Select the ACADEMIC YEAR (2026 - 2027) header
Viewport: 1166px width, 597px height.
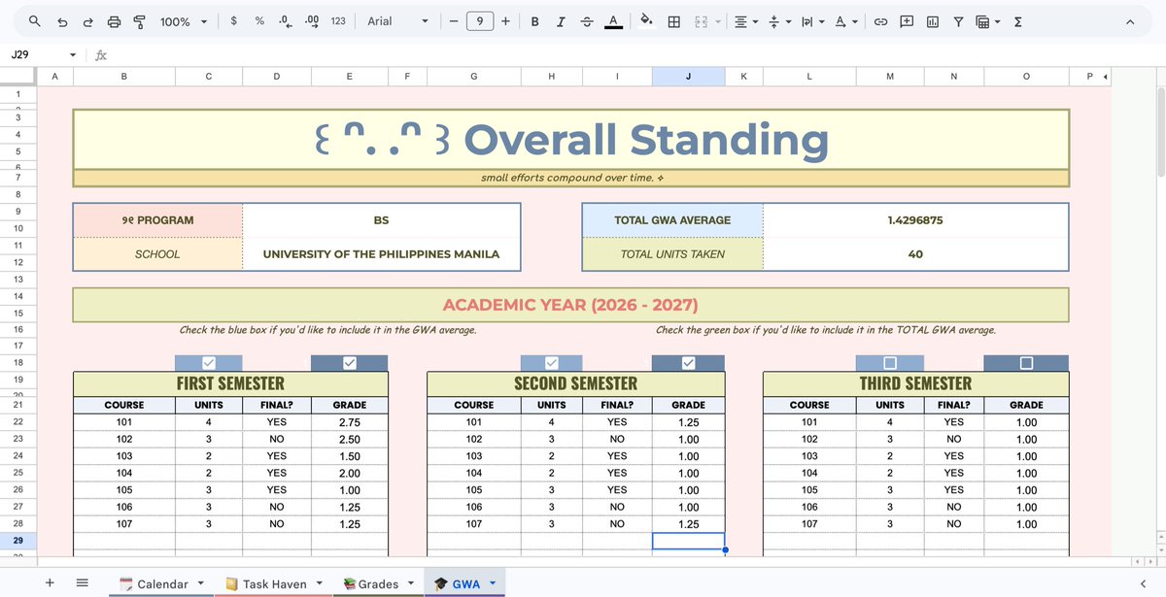(x=570, y=305)
